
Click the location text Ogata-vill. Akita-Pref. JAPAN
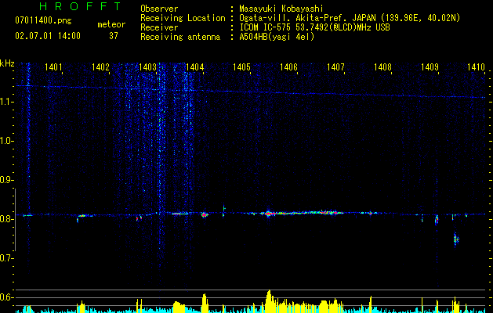[307, 18]
